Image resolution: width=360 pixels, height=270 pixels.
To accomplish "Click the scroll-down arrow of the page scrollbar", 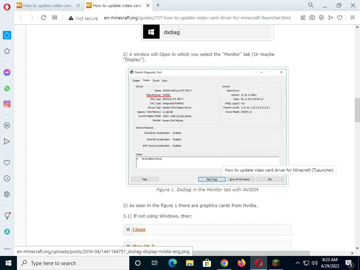I will click(357, 248).
